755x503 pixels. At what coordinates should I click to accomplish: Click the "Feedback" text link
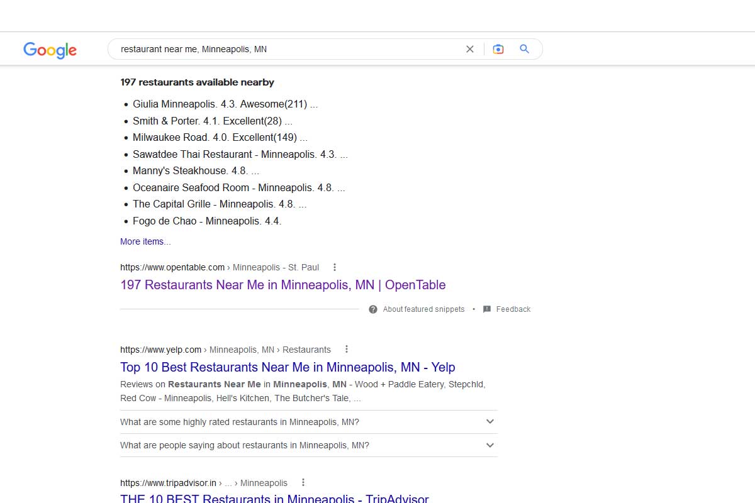[513, 309]
